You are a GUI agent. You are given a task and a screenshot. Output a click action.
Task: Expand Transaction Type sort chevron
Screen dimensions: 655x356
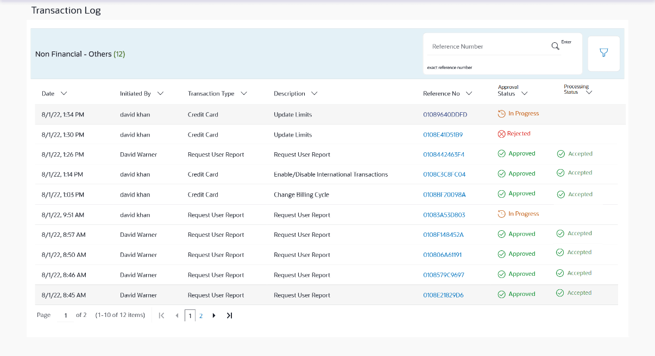(x=244, y=93)
